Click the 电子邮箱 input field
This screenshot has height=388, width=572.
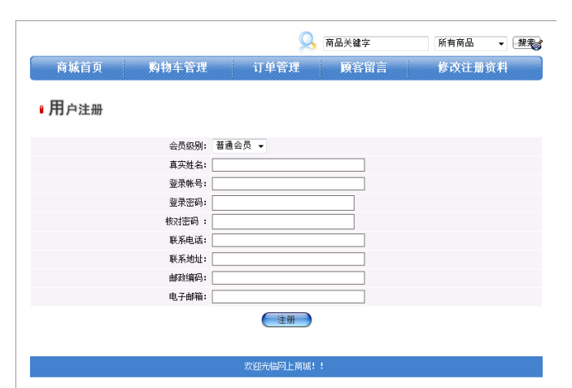pyautogui.click(x=288, y=297)
